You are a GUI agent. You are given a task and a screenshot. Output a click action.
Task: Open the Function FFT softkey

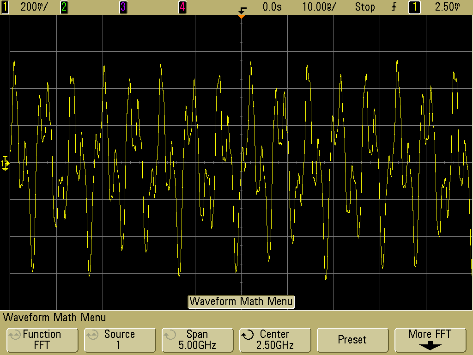(x=42, y=339)
